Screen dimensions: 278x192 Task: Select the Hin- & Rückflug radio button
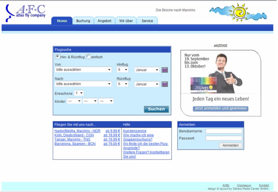57,57
